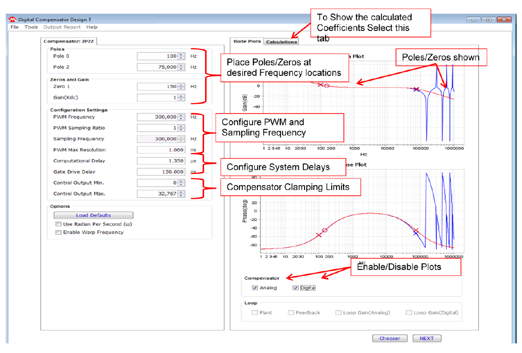Image resolution: width=522 pixels, height=353 pixels.
Task: Adjust Control Output Max. spinner
Action: point(181,194)
